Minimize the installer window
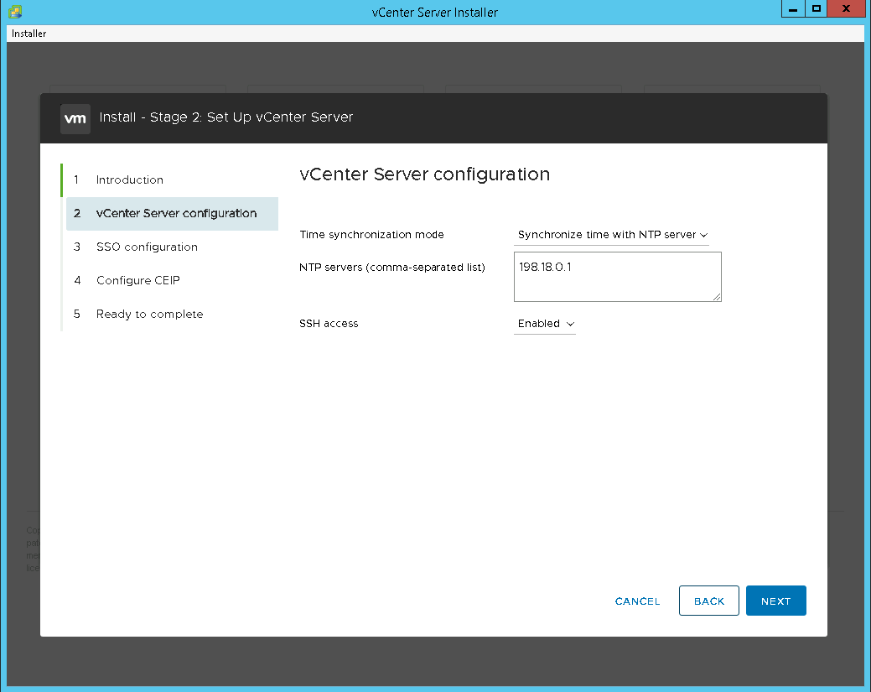Image resolution: width=871 pixels, height=692 pixels. coord(793,9)
